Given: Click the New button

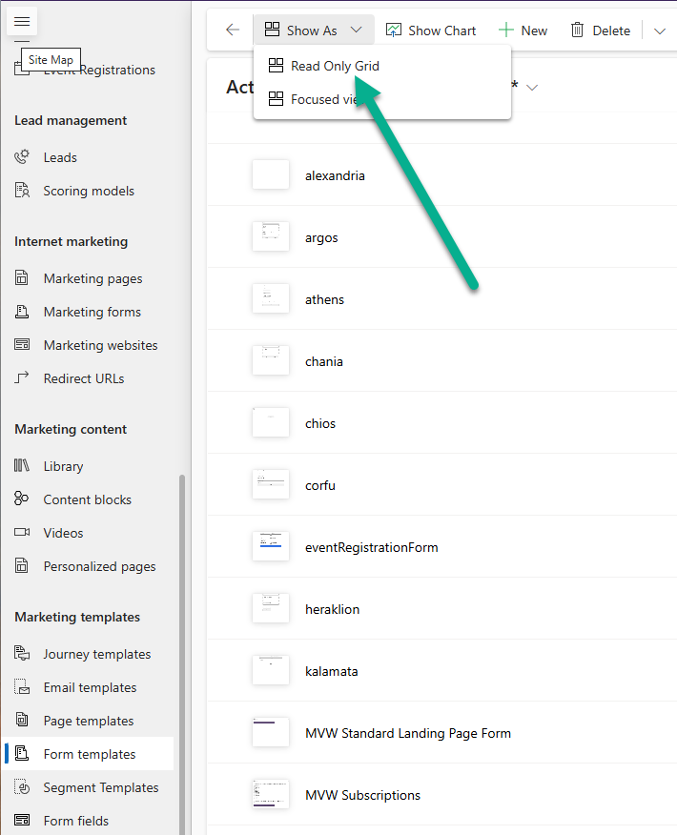Looking at the screenshot, I should click(523, 31).
